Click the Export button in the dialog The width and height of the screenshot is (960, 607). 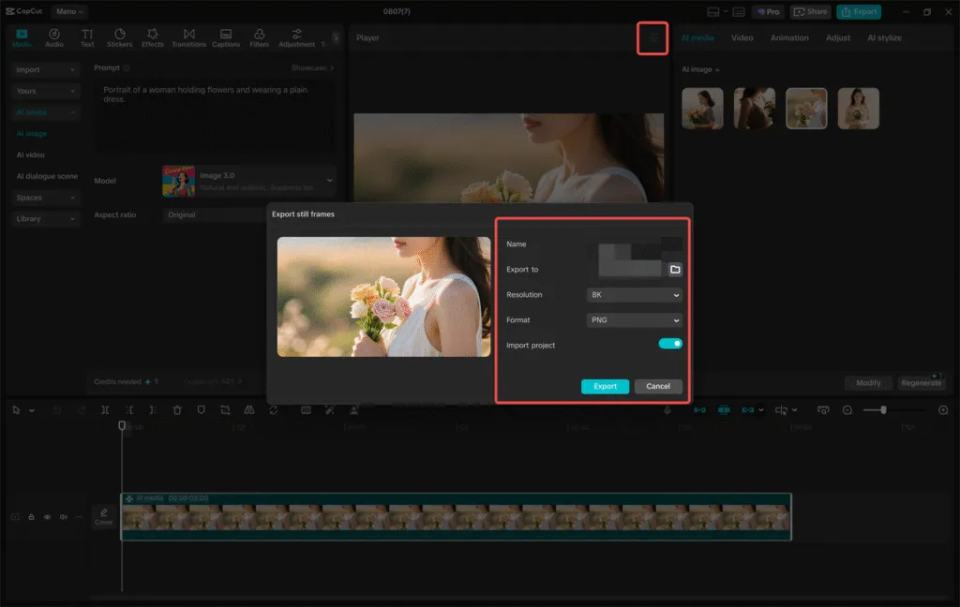click(605, 386)
